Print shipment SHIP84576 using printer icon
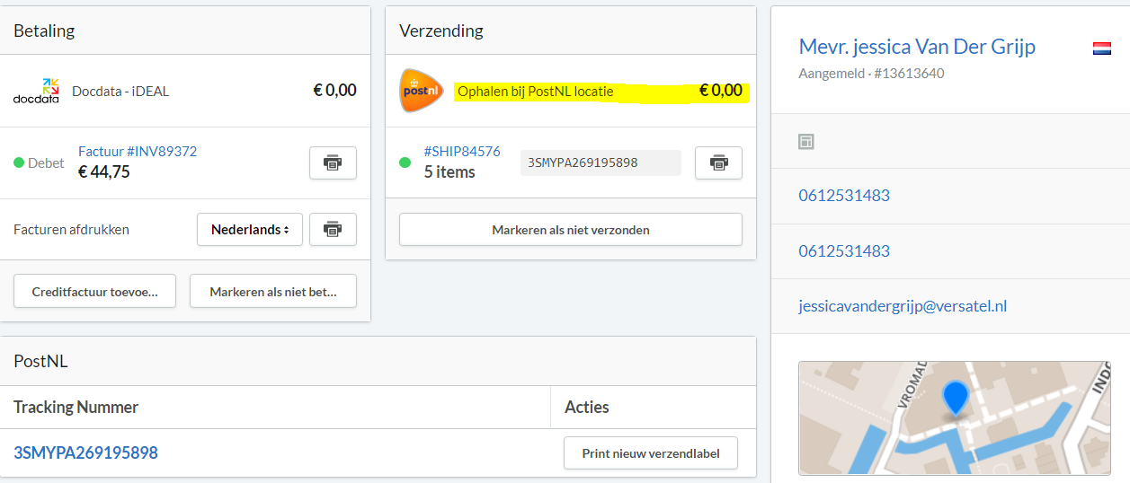Image resolution: width=1130 pixels, height=483 pixels. (718, 162)
